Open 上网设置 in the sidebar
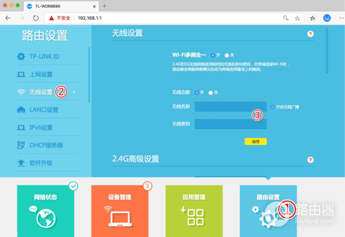345x237 pixels. 40,74
